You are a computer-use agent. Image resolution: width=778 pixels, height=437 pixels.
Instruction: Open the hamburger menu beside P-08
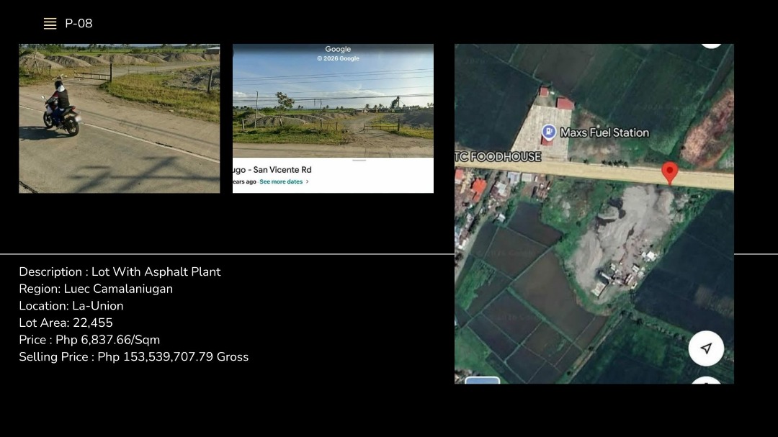pyautogui.click(x=50, y=23)
